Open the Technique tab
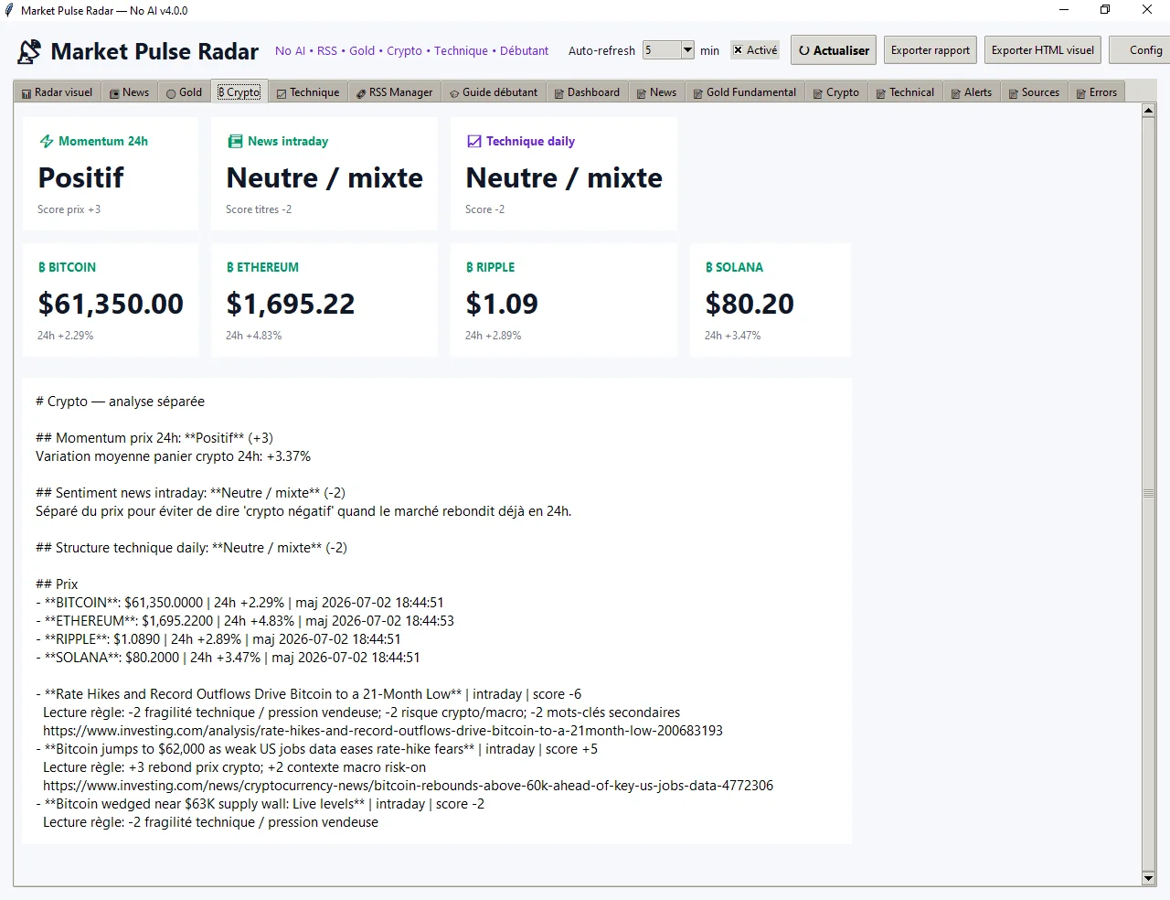 pos(308,92)
